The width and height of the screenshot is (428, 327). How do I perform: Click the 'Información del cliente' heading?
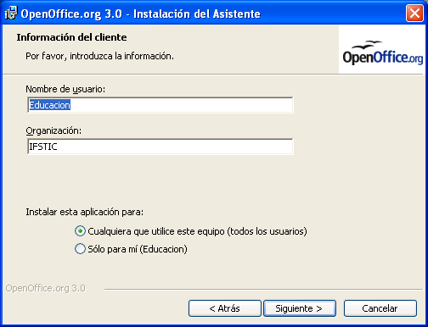pos(71,37)
